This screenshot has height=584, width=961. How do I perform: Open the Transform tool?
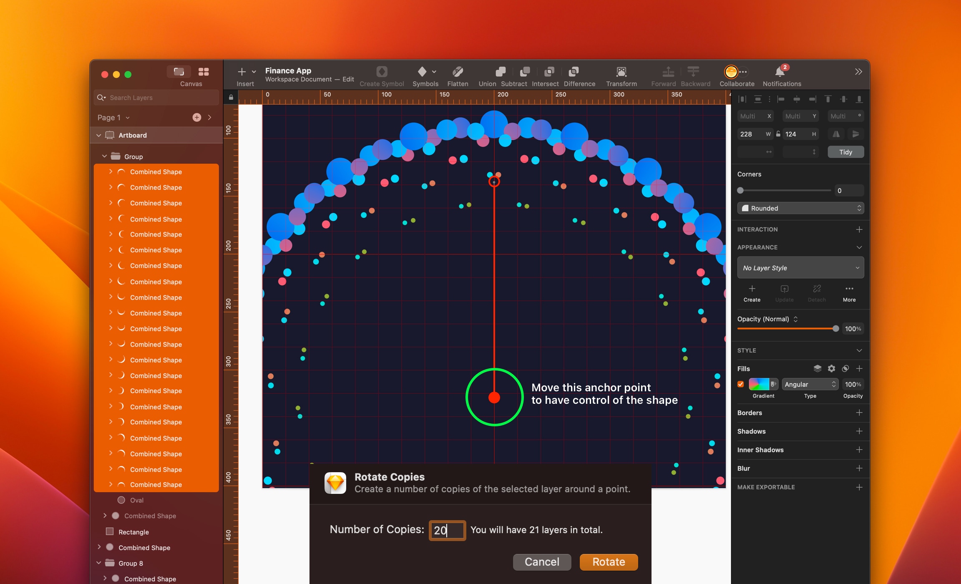tap(621, 72)
